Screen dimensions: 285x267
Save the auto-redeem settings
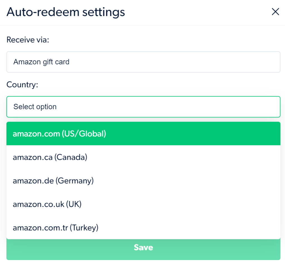pos(143,248)
